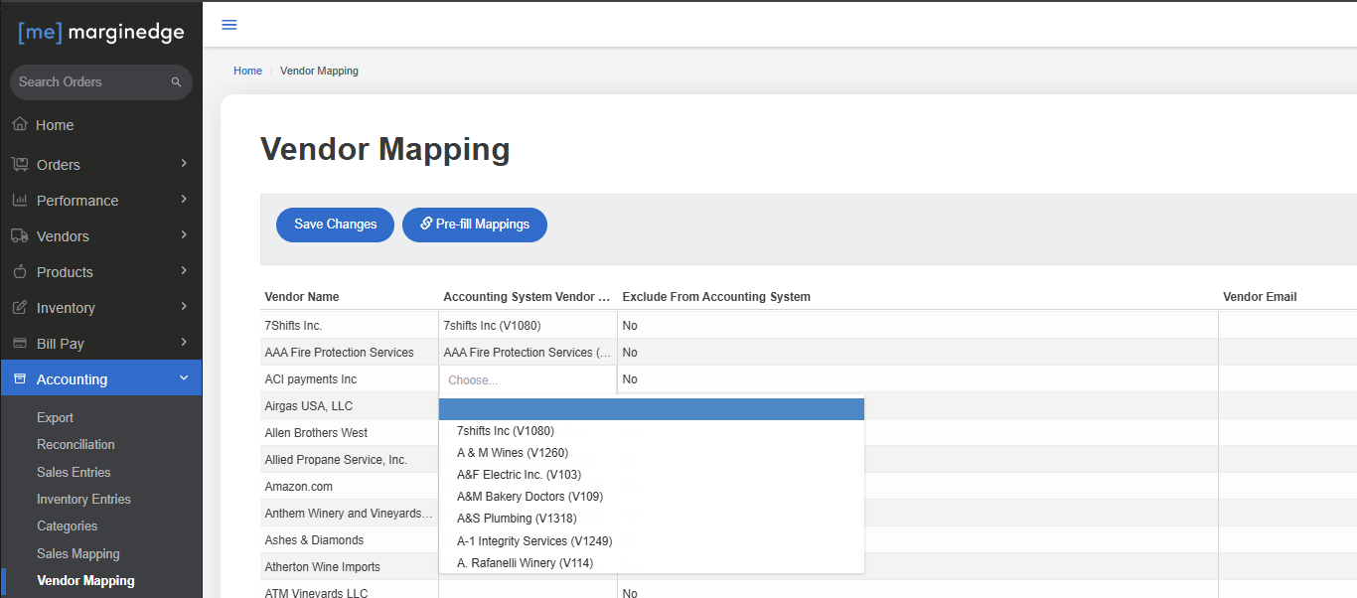1357x598 pixels.
Task: Click the Home breadcrumb link
Action: 247,72
